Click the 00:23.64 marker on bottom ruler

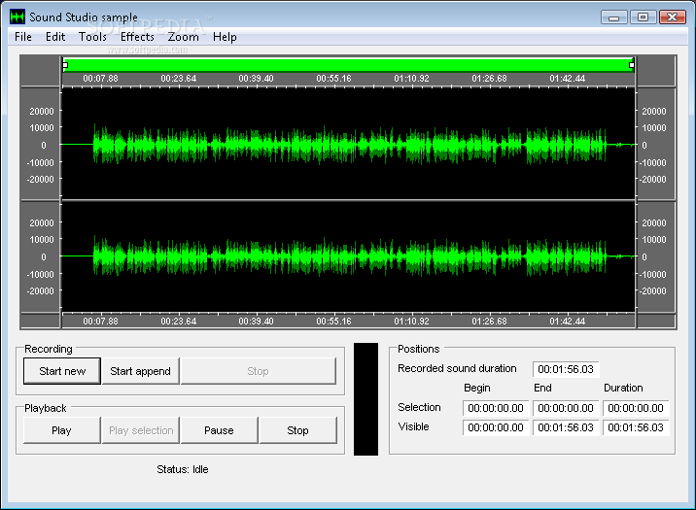click(x=179, y=322)
